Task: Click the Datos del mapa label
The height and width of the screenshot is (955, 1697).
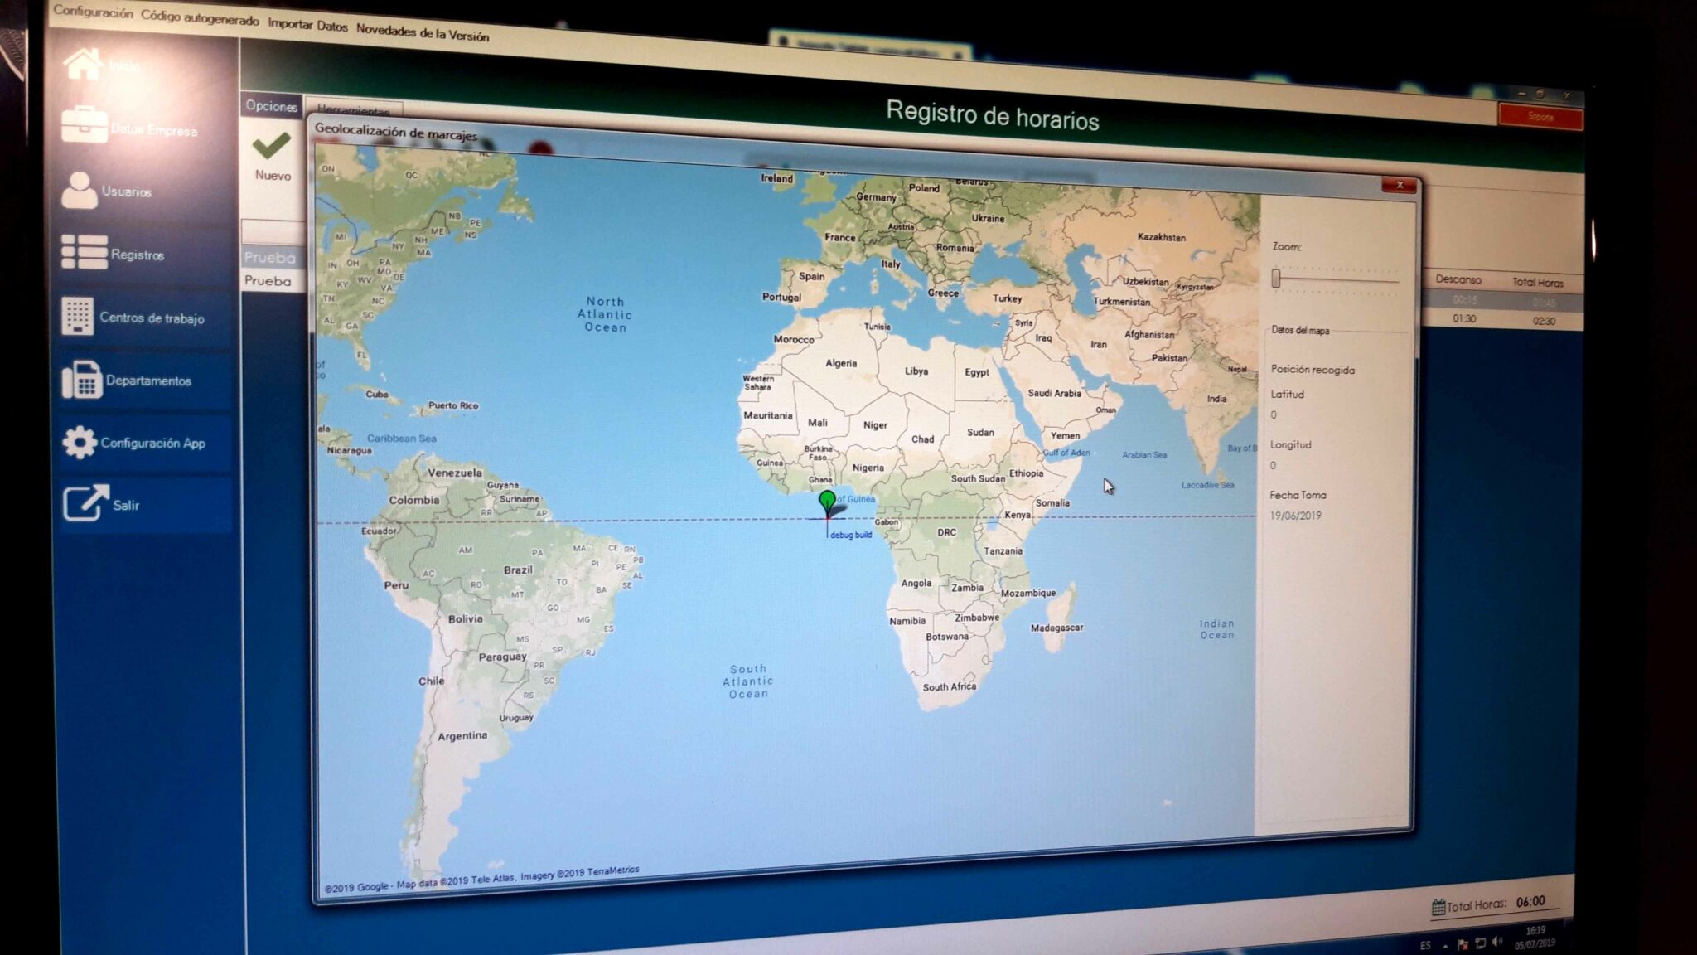Action: pos(1300,330)
